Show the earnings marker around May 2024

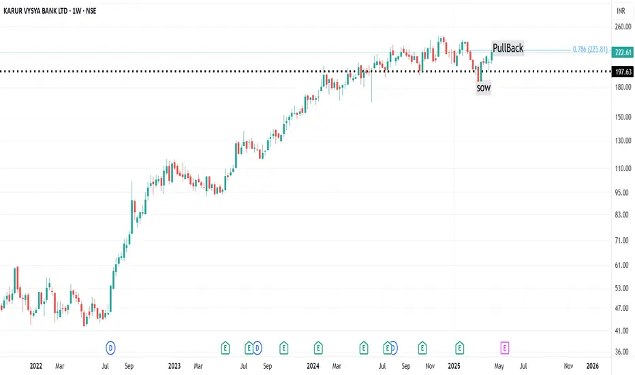(365, 348)
